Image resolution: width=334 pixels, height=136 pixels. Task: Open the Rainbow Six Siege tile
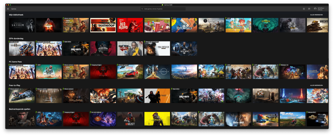238,119
